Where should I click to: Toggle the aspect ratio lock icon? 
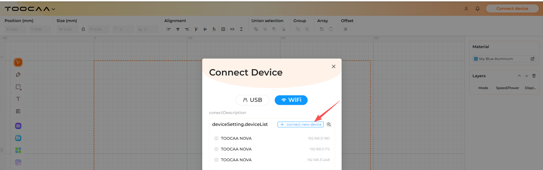[x=83, y=29]
